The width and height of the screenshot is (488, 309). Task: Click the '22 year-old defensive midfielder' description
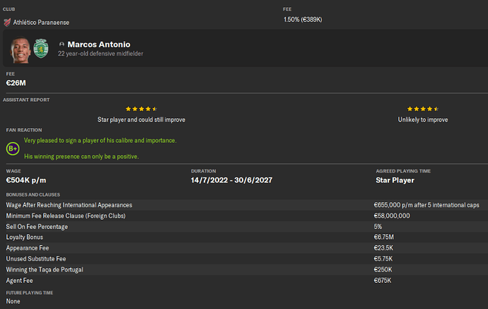click(x=100, y=54)
